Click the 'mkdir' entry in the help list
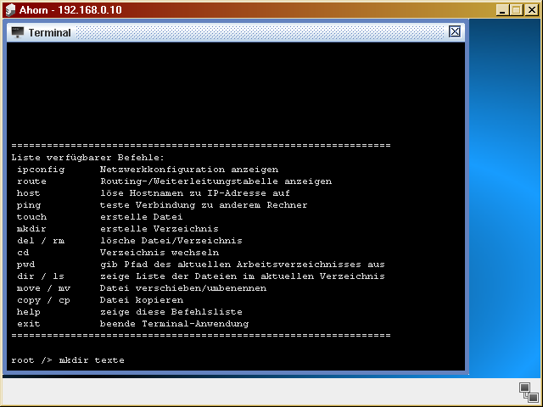Screen dimensions: 543x407 31,229
